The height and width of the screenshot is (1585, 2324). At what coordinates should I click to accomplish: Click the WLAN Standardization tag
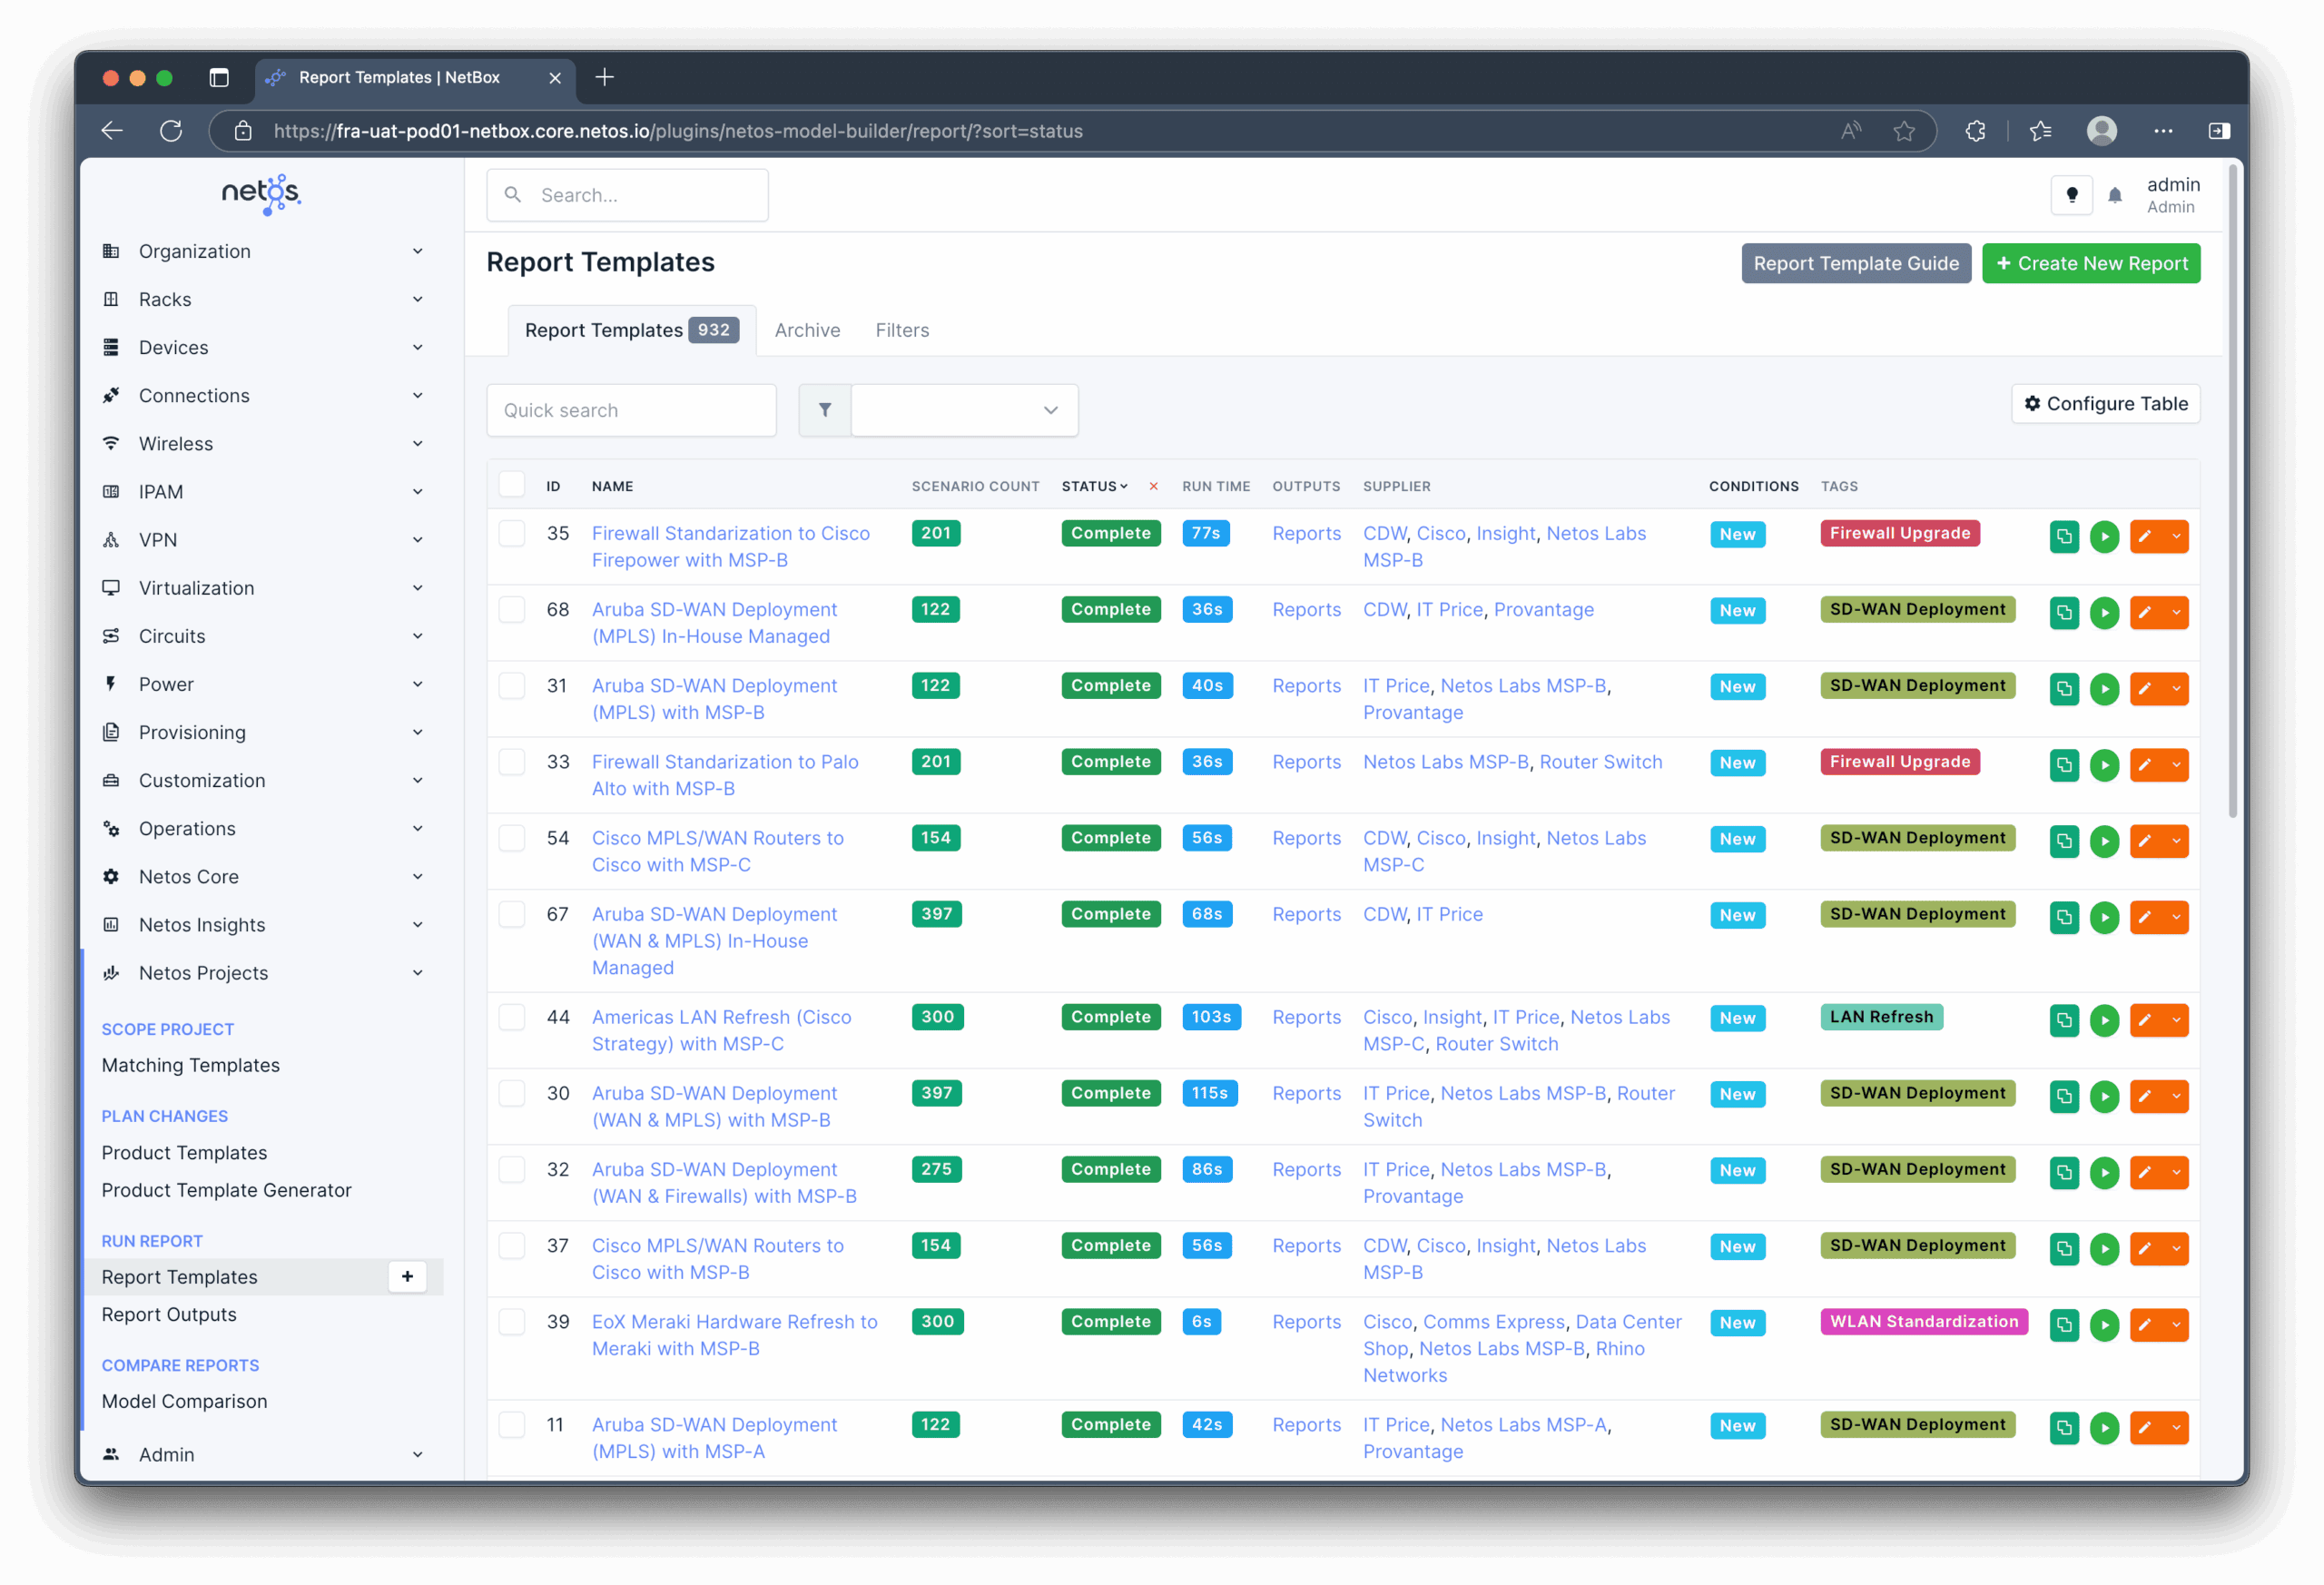(x=1923, y=1321)
